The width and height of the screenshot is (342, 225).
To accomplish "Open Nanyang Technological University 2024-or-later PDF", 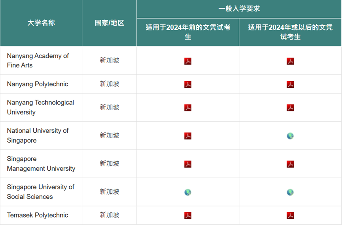I will pos(290,108).
